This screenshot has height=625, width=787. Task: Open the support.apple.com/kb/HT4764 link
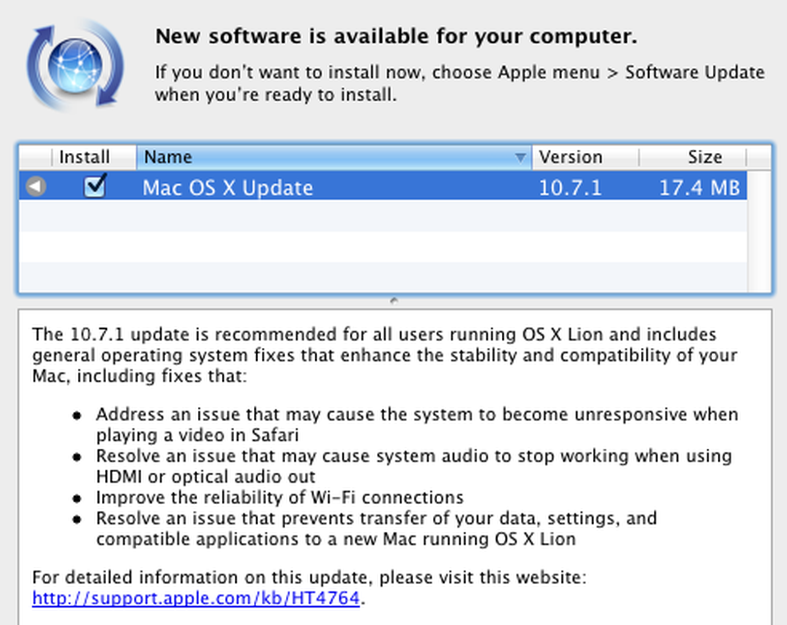196,598
